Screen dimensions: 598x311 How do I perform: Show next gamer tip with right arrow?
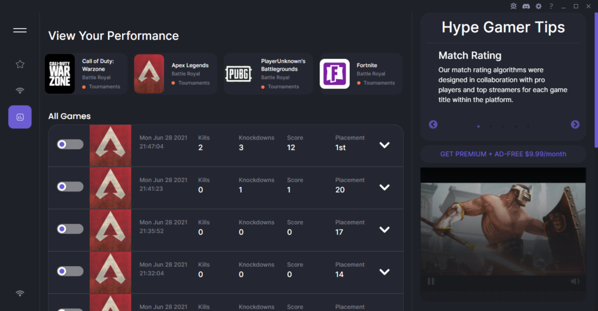click(x=575, y=124)
